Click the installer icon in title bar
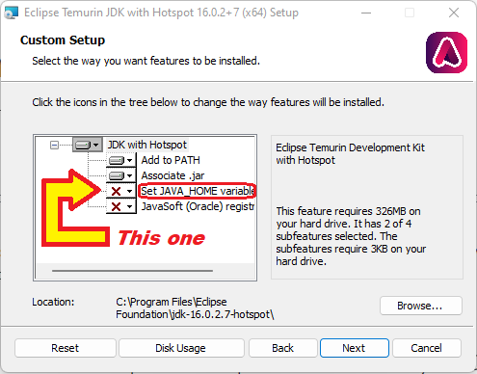This screenshot has width=477, height=374. coord(12,13)
